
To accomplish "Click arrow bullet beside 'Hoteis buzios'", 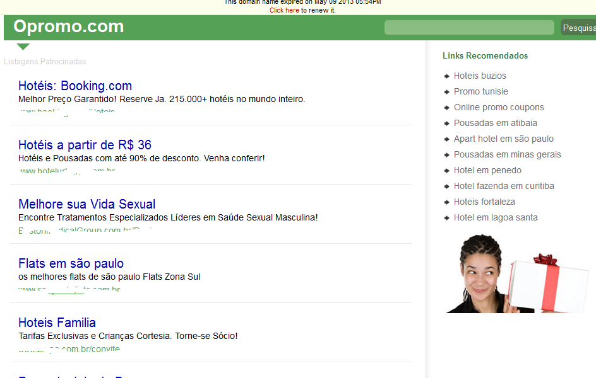I will [446, 76].
